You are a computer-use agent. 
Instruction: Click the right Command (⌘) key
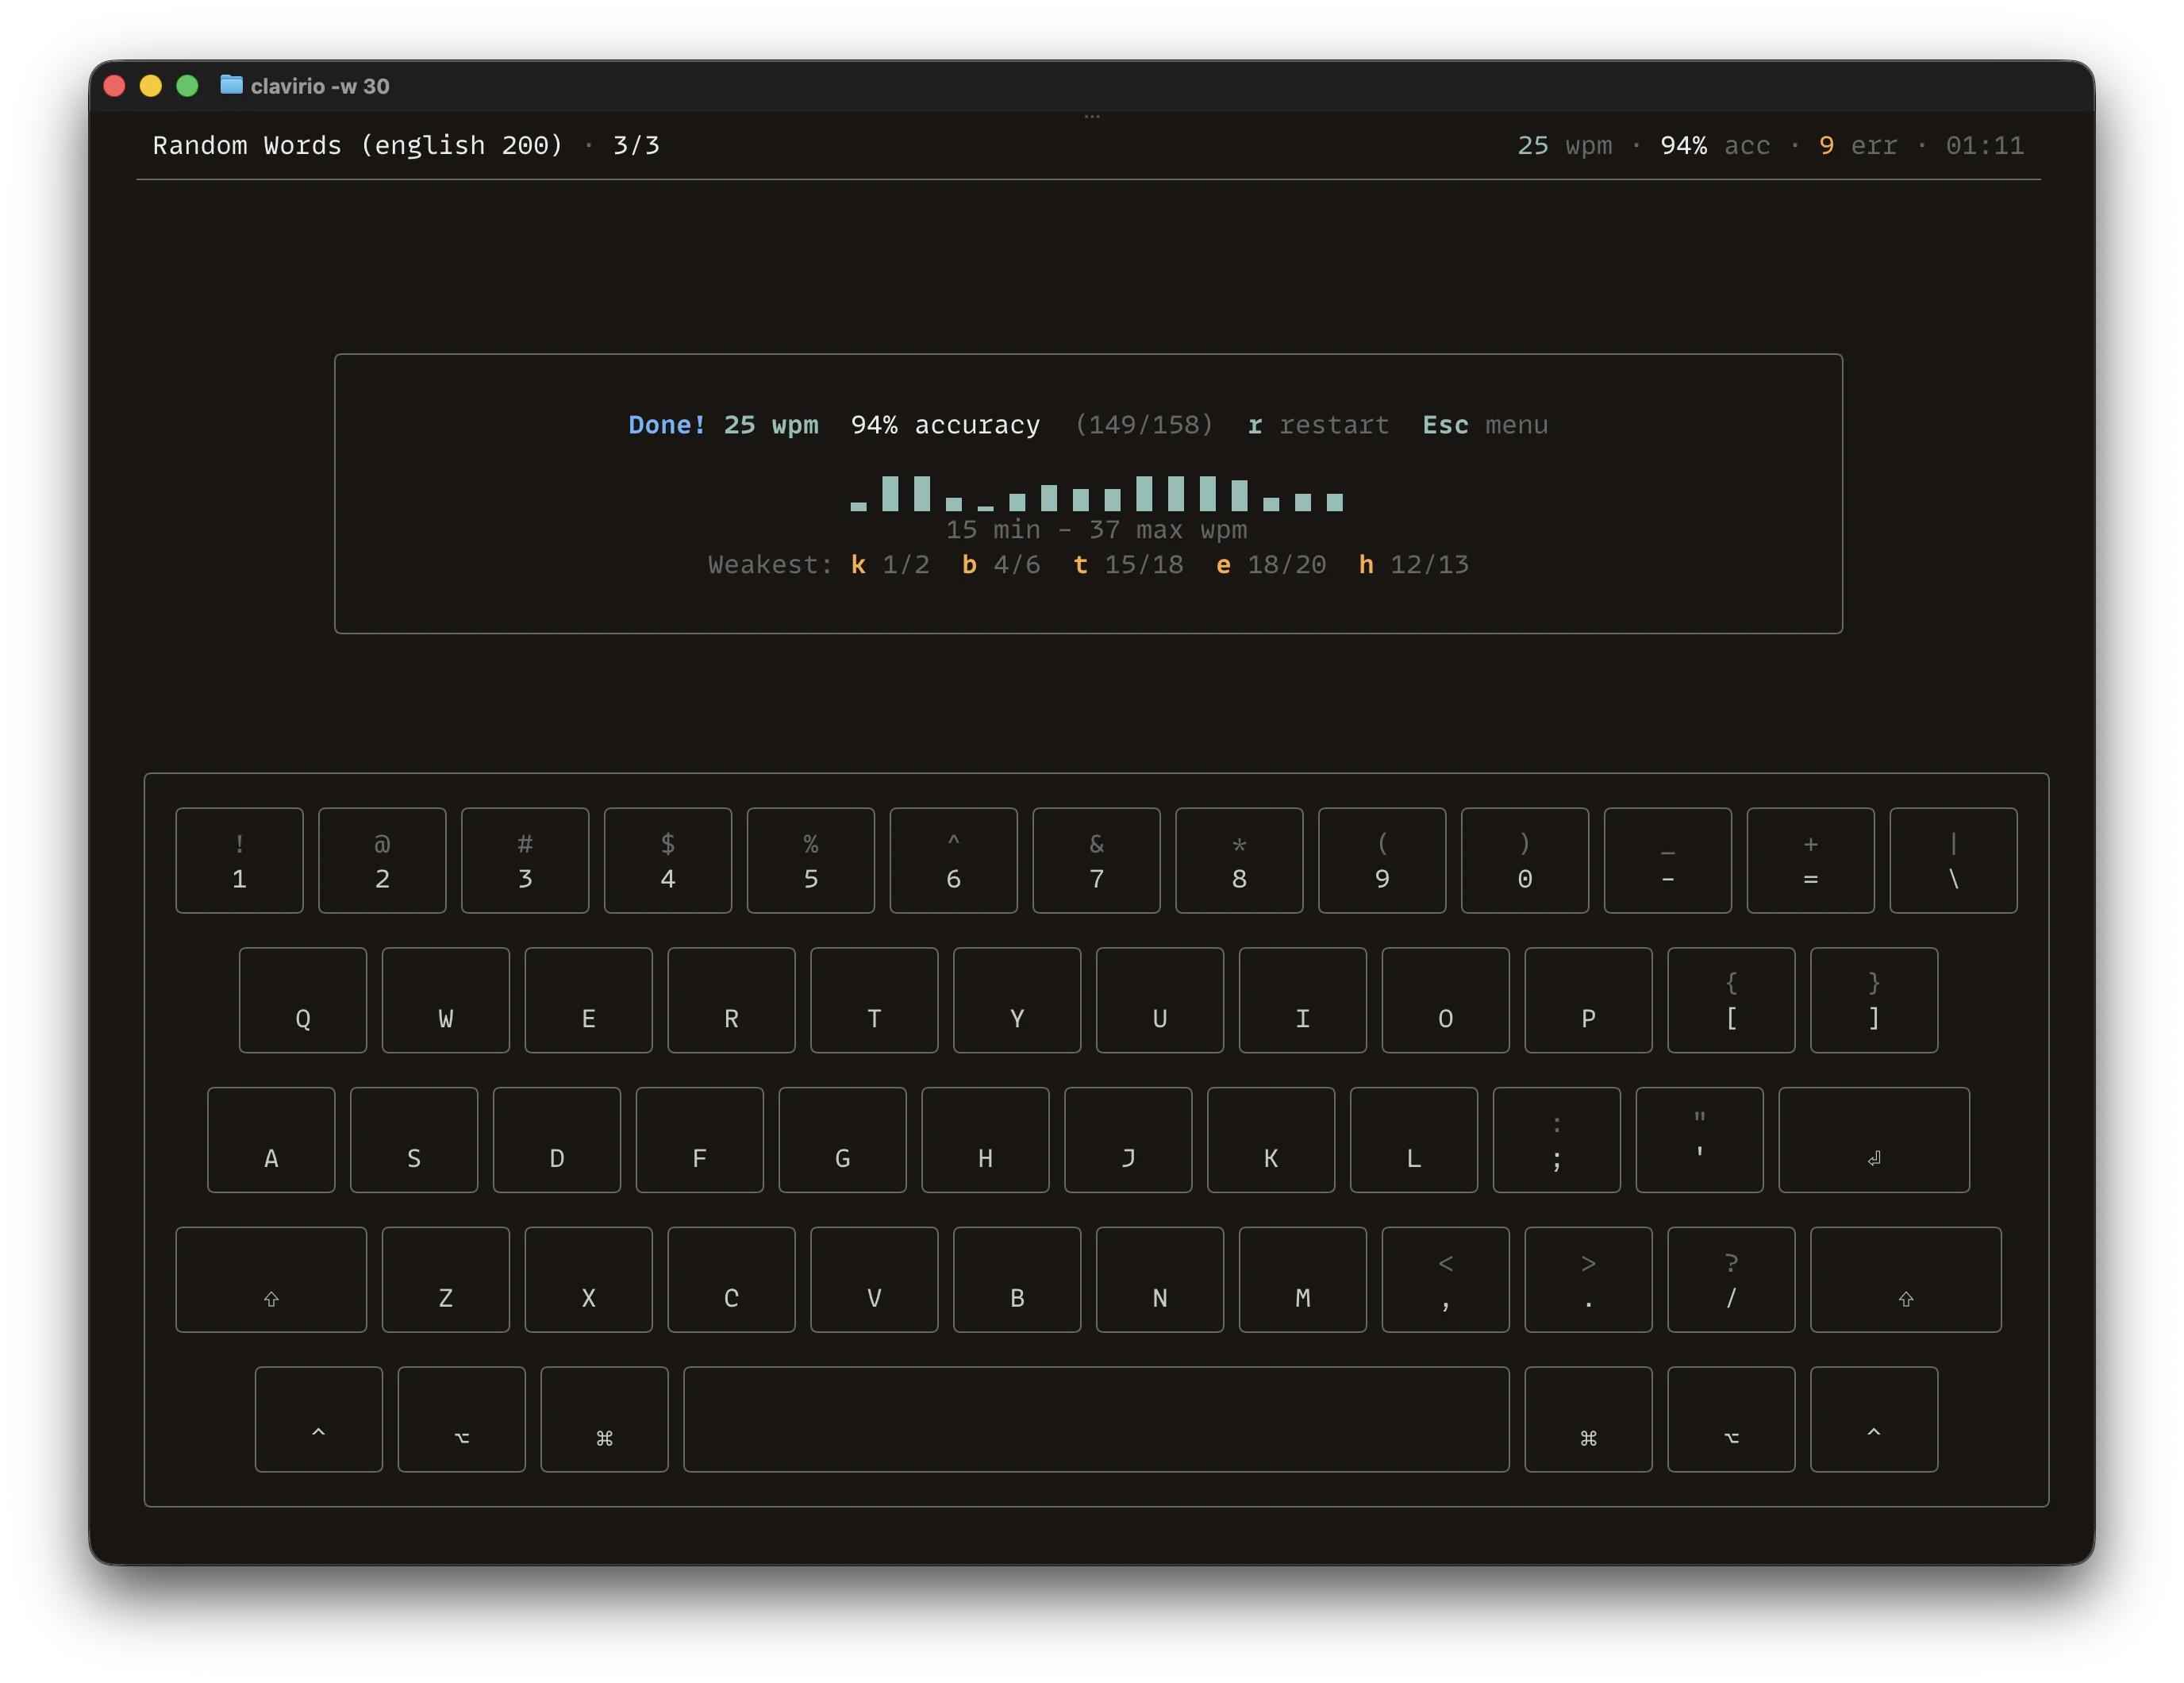pos(1588,1419)
